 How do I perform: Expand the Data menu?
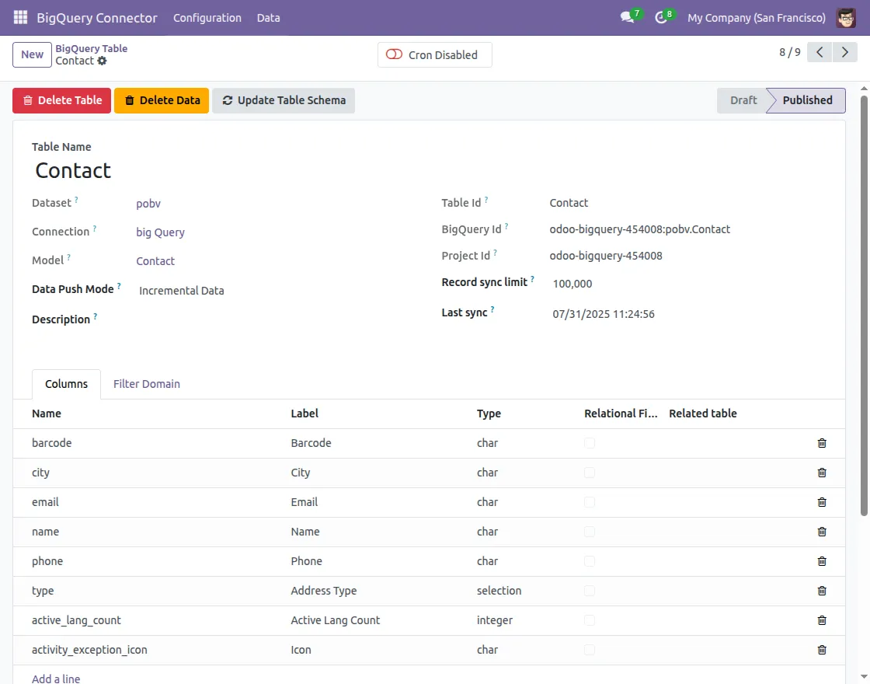point(268,17)
